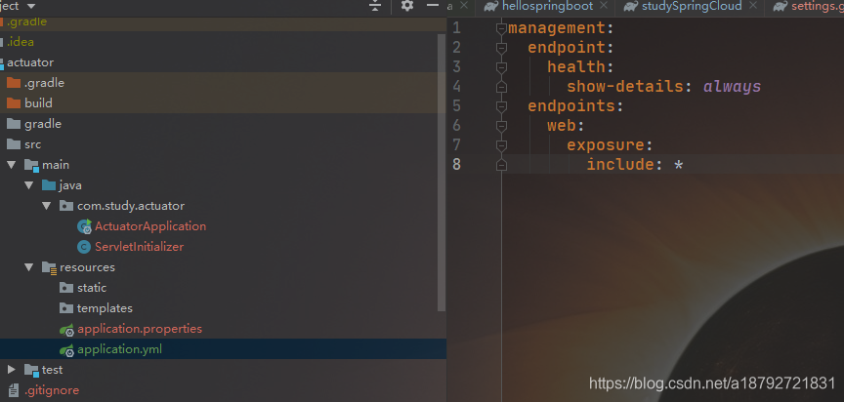Click the collapse all icon in toolbar

coord(375,6)
